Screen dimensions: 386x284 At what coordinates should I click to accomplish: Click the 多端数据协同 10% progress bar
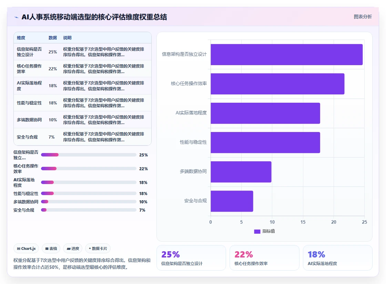pos(89,202)
